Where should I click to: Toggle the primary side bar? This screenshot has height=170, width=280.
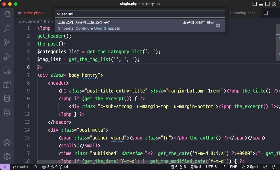click(255, 4)
